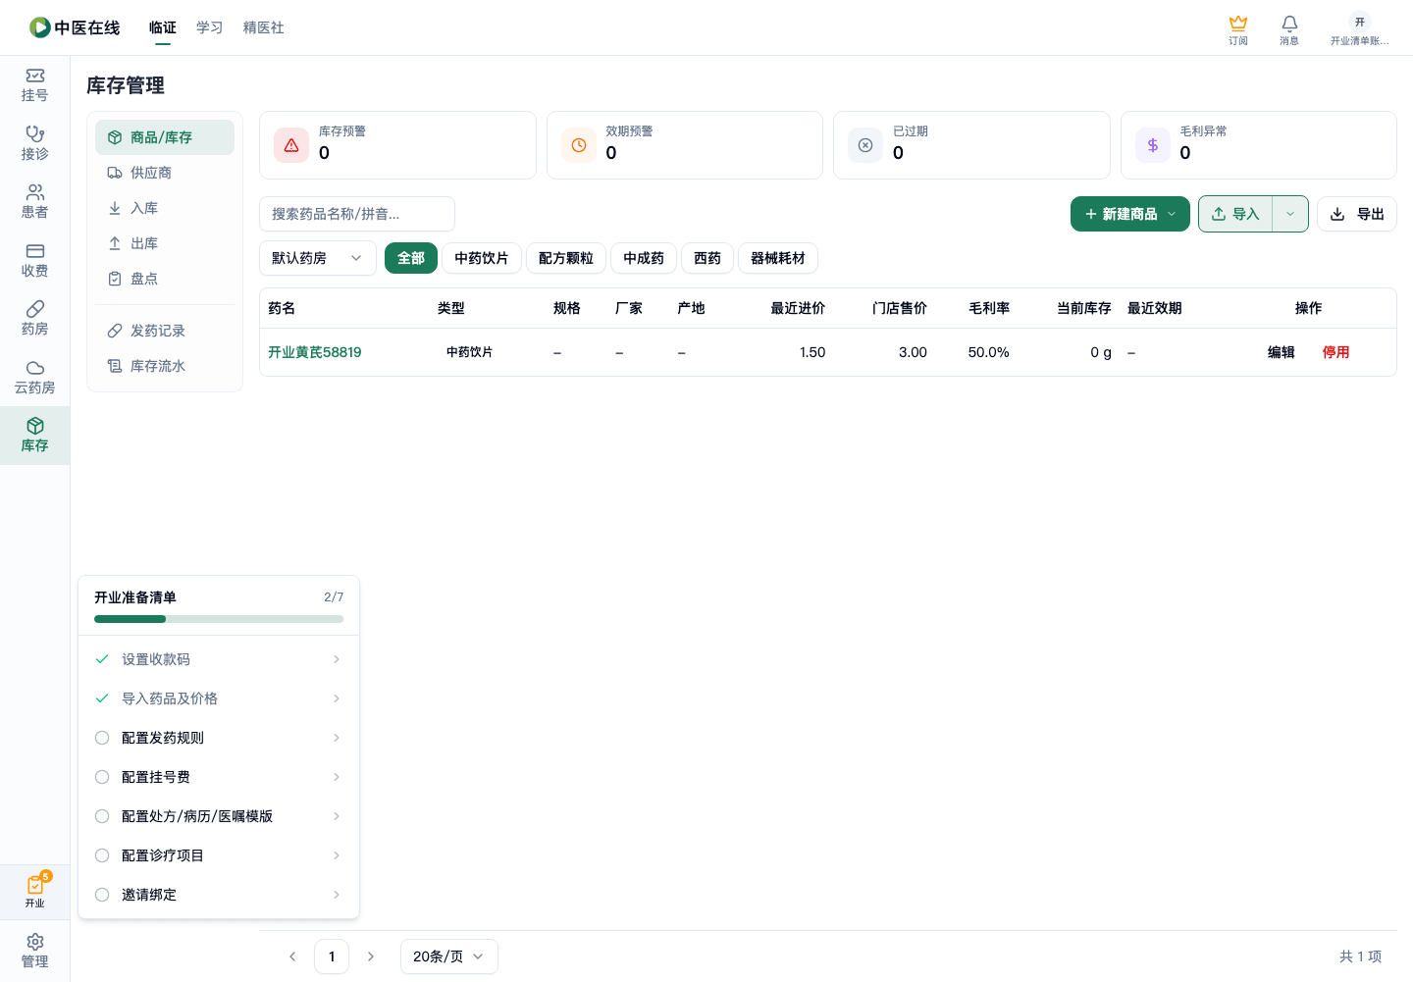
Task: Expand the 导入 dropdown arrow
Action: click(1290, 214)
